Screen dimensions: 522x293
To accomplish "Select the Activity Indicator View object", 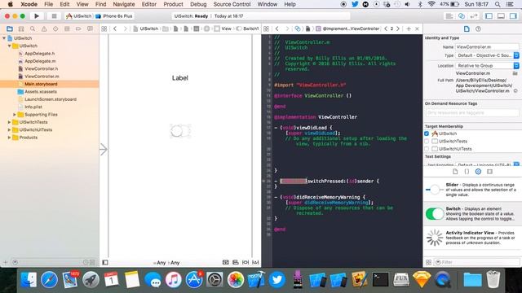I will point(472,238).
